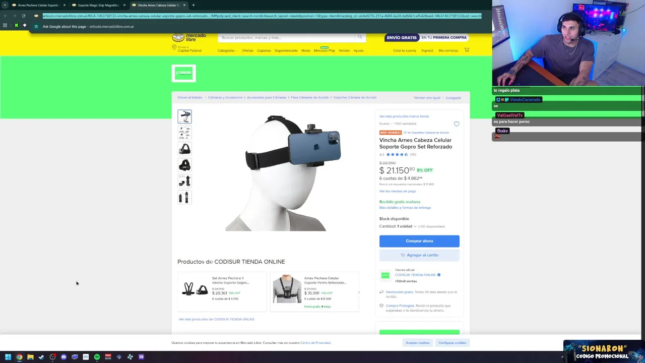The width and height of the screenshot is (645, 363).
Task: Go back to previous page in Chrome
Action: point(5,16)
